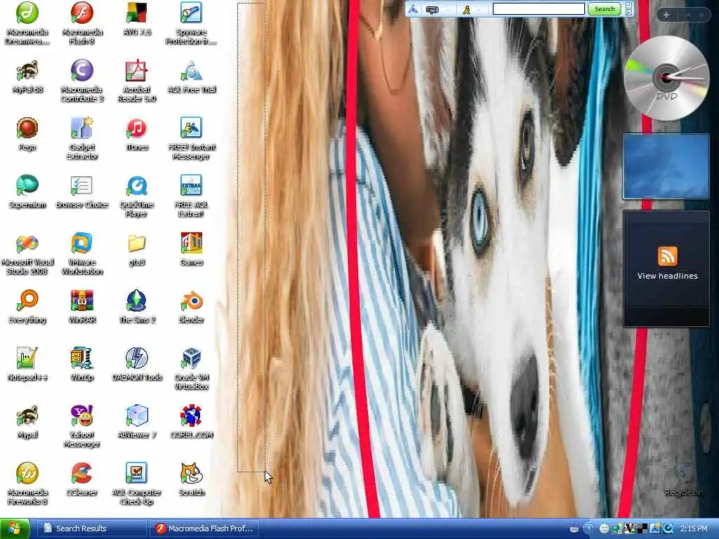Viewport: 719px width, 539px height.
Task: Switch to Macromedia Flash Professional taskbar button
Action: coord(204,529)
